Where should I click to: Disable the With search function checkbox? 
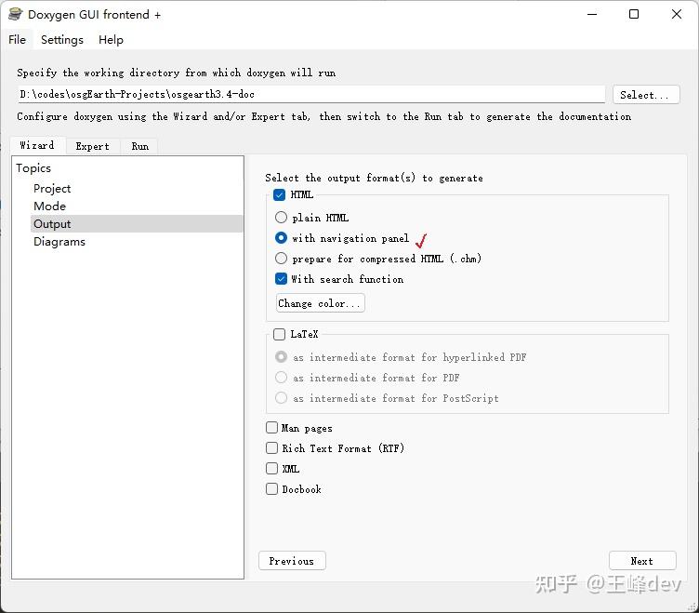pyautogui.click(x=282, y=279)
